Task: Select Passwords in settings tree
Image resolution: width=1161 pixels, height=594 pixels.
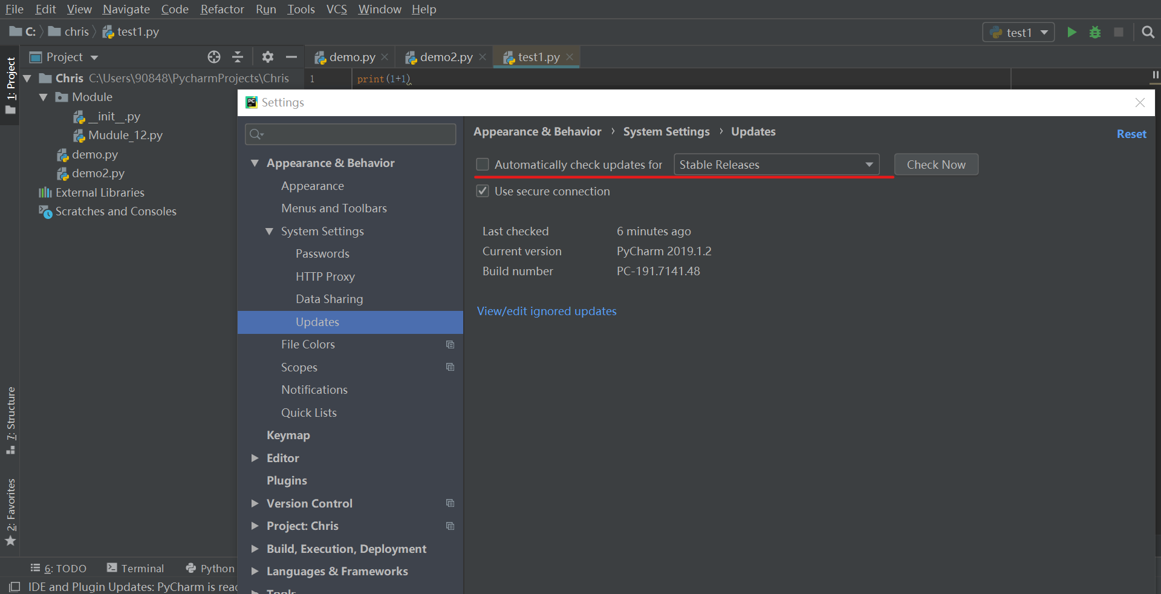Action: [322, 253]
